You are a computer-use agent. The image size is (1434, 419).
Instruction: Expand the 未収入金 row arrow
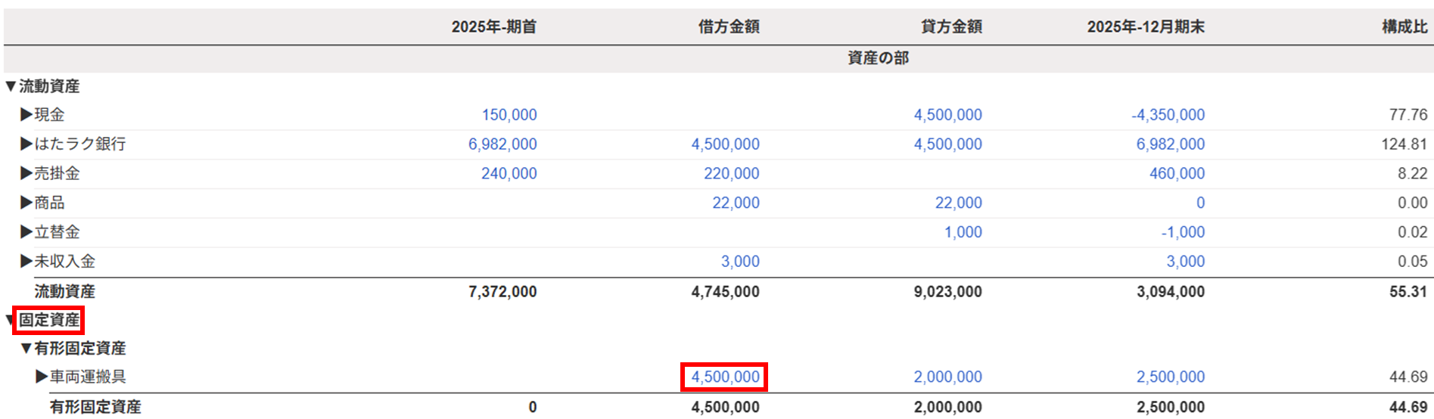point(26,262)
